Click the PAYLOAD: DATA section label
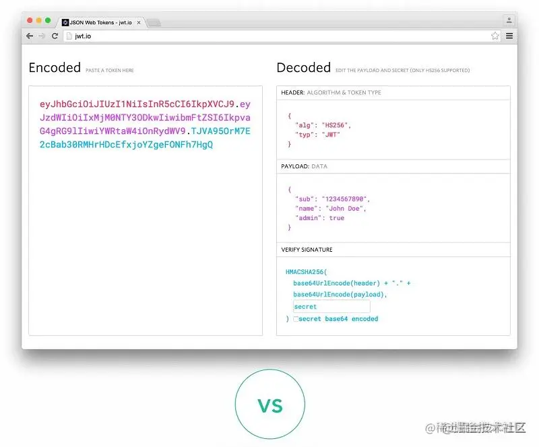 [305, 166]
